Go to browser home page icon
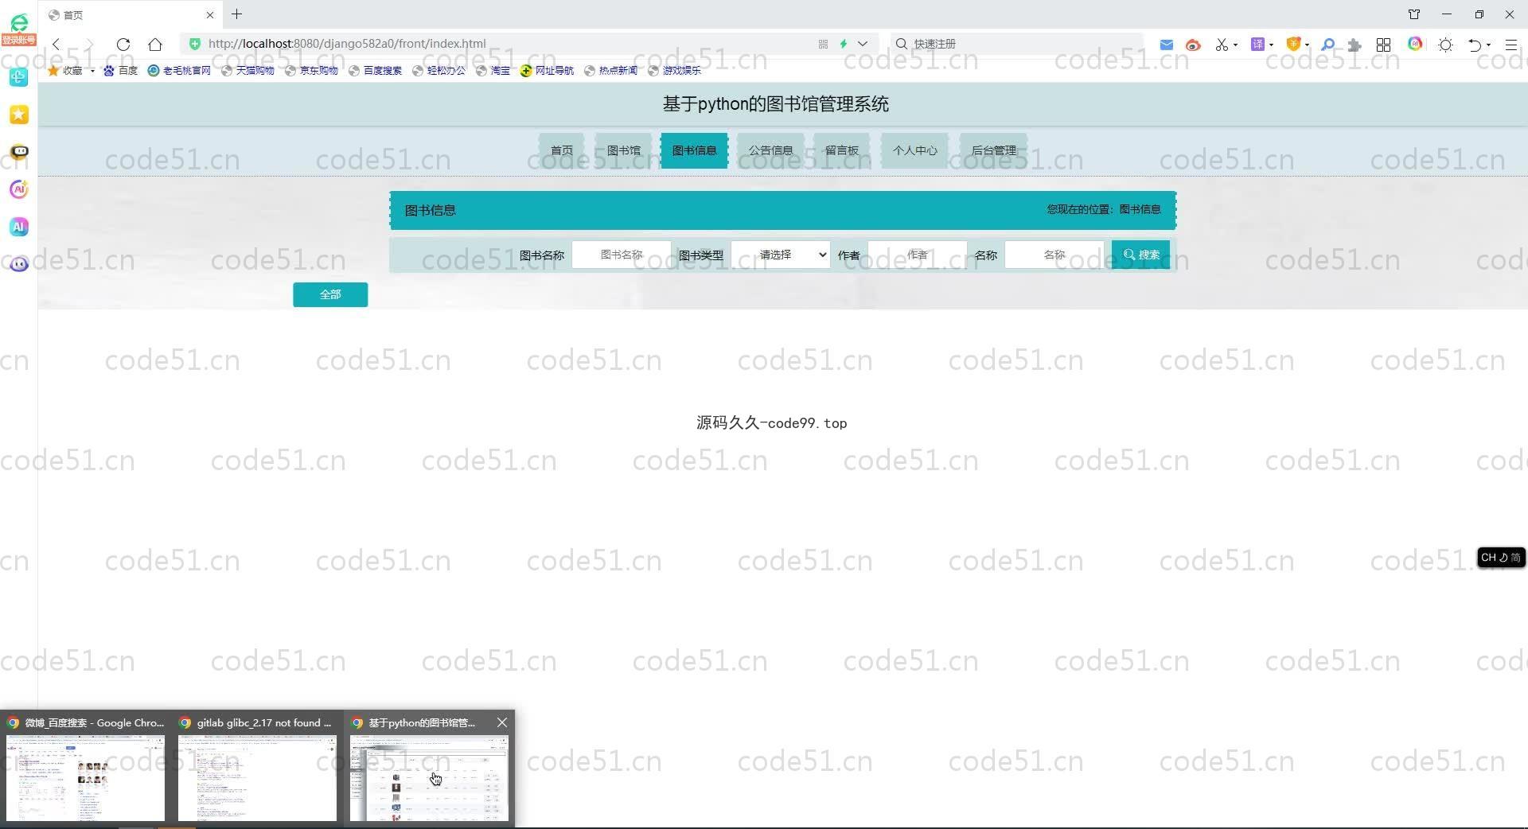The width and height of the screenshot is (1528, 829). point(155,44)
